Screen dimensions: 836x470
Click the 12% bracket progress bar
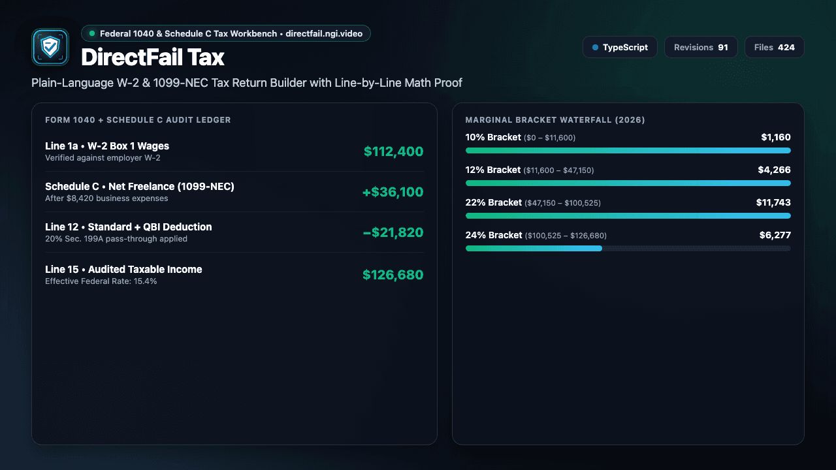(628, 183)
